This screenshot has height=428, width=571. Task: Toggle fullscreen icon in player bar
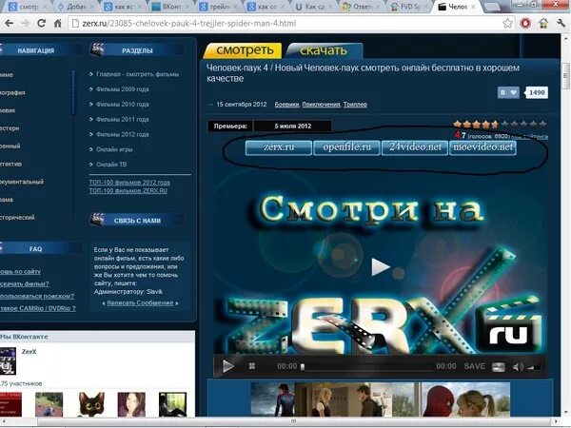coord(498,366)
